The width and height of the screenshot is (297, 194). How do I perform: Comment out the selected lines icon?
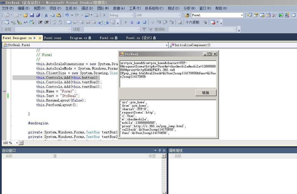55,22
